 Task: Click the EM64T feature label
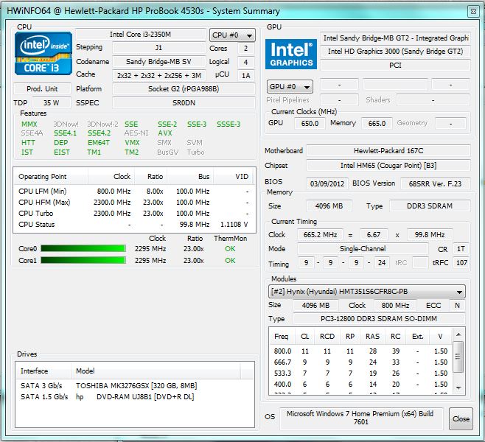click(x=98, y=143)
